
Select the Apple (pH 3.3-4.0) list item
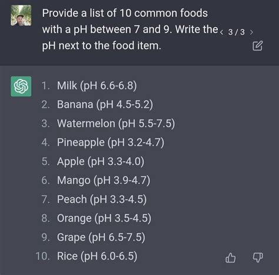coord(101,161)
